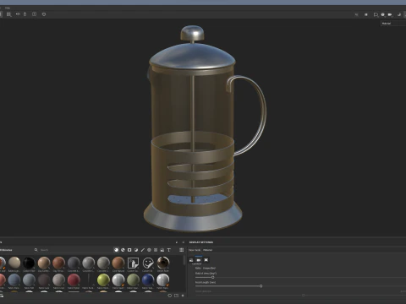The height and width of the screenshot is (304, 406).
Task: Click the figure-shaped icon in the top toolbar
Action: click(25, 14)
